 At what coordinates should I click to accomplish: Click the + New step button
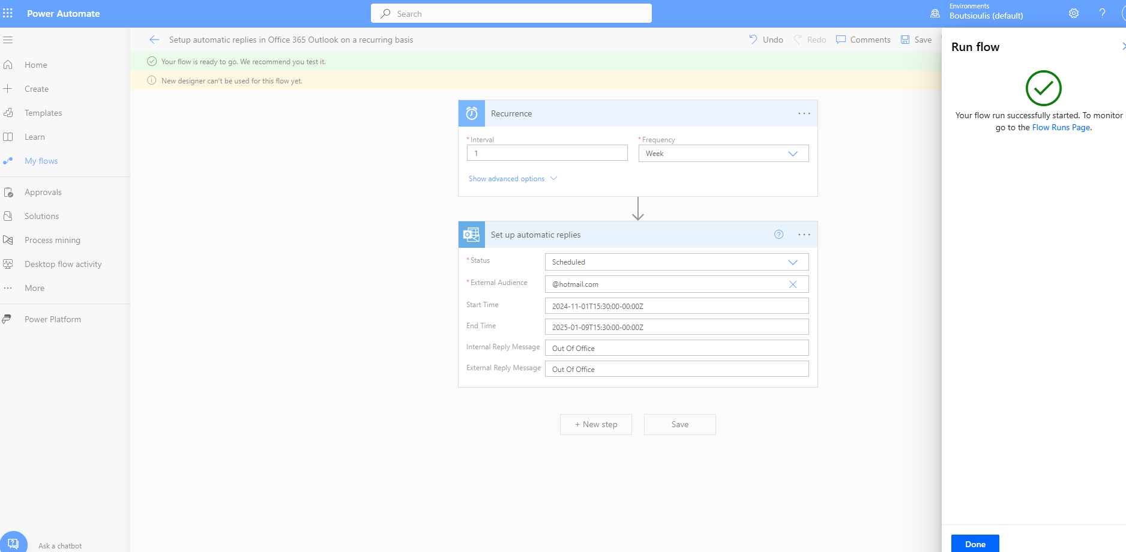click(595, 424)
